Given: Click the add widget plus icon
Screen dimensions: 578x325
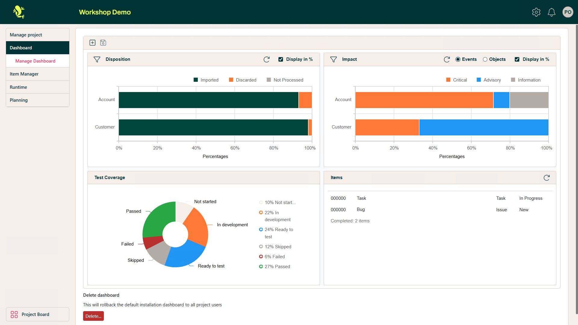Looking at the screenshot, I should (92, 43).
